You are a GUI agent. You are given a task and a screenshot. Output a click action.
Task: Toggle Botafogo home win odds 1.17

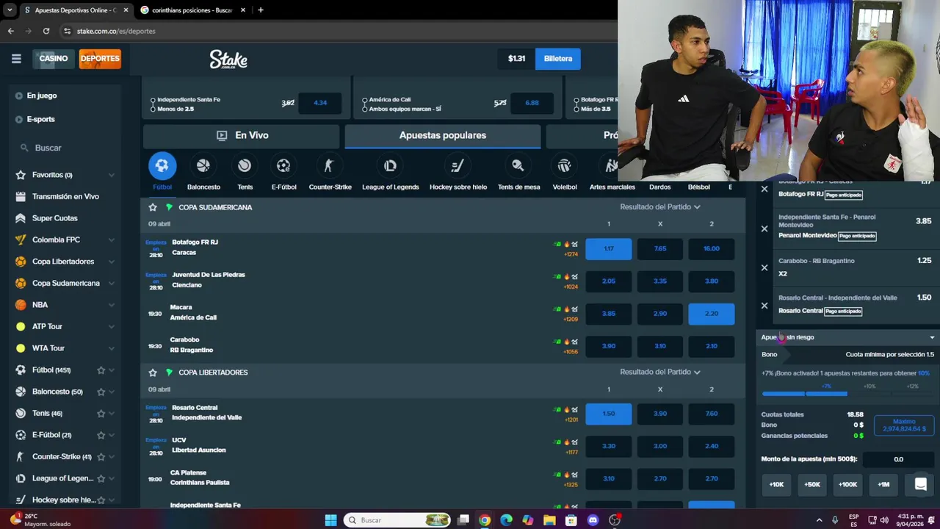coord(608,248)
